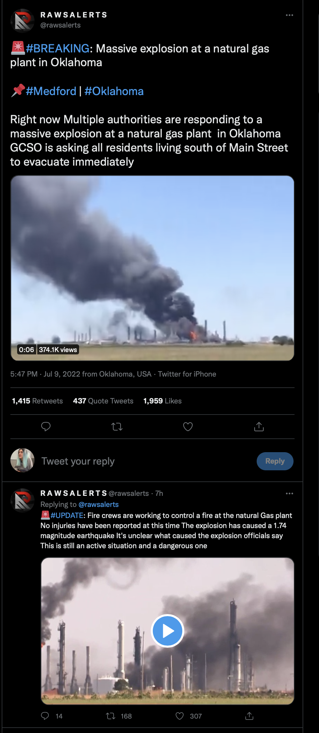Image resolution: width=319 pixels, height=733 pixels.
Task: Play the first explosion smoke video
Action: click(x=152, y=268)
